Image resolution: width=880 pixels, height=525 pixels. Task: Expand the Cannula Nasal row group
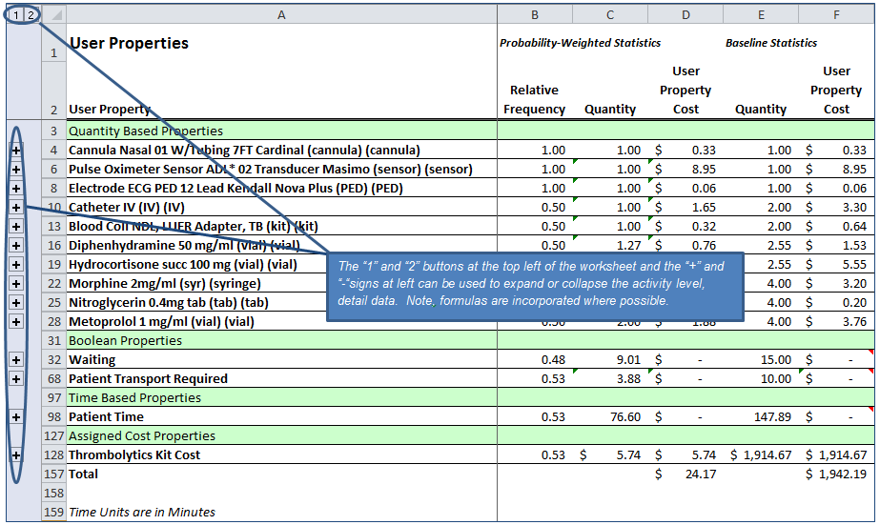(16, 151)
